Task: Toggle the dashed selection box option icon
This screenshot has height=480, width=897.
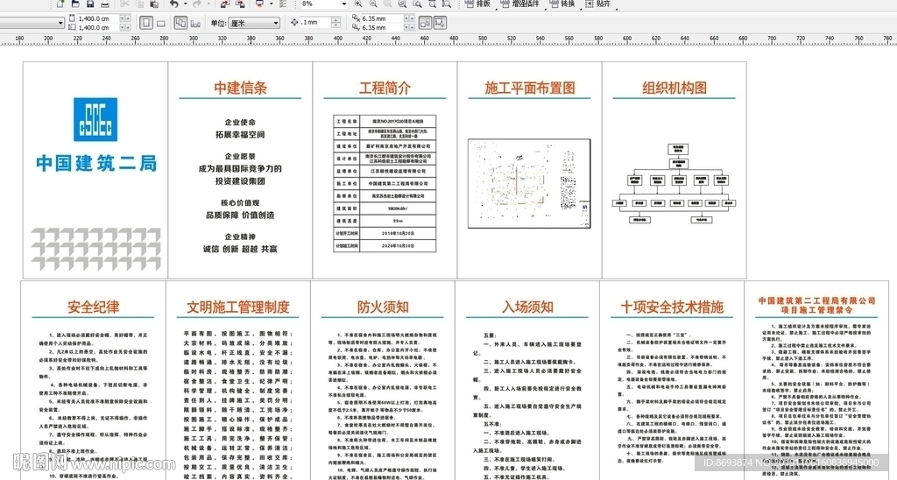Action: coord(440,23)
